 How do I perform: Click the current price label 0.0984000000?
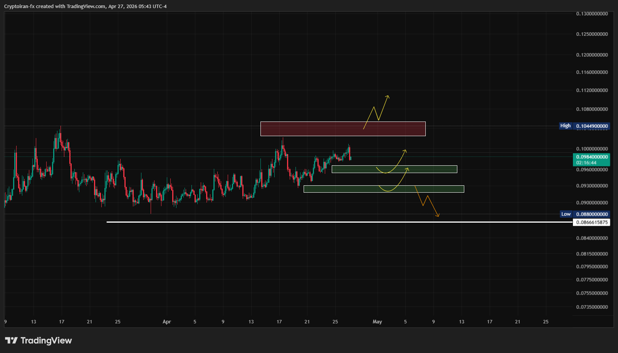click(592, 157)
